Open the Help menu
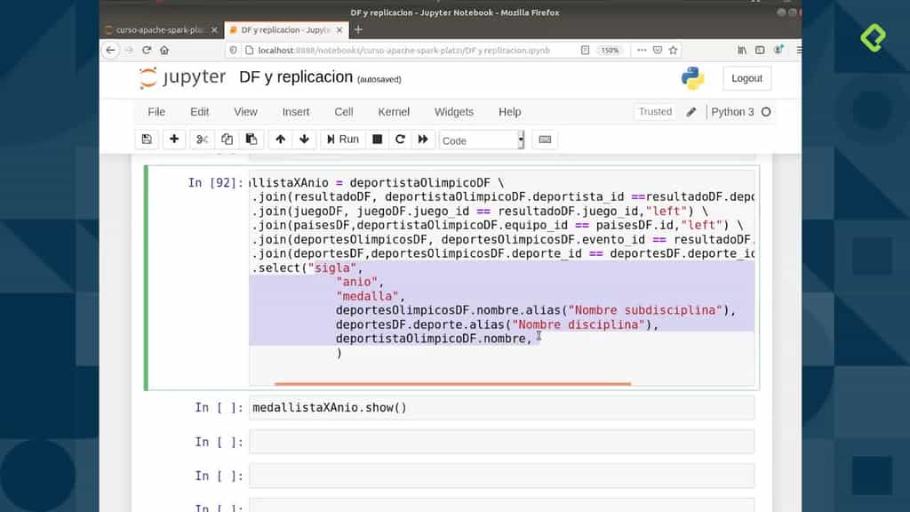The width and height of the screenshot is (910, 512). 509,111
